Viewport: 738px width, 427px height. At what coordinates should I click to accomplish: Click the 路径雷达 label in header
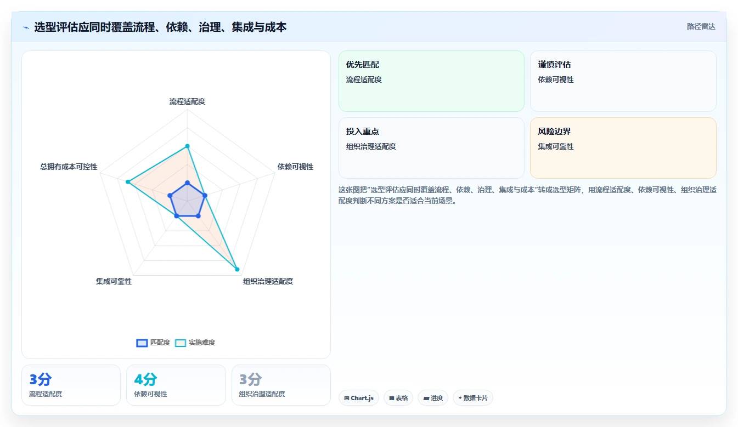[701, 26]
